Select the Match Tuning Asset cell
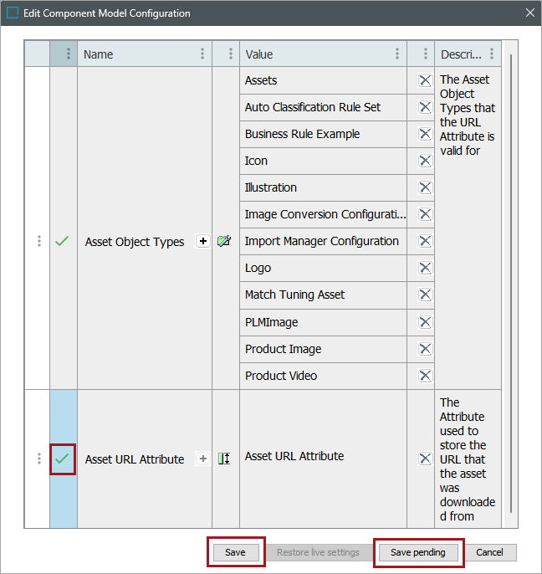The width and height of the screenshot is (542, 574). pos(323,295)
